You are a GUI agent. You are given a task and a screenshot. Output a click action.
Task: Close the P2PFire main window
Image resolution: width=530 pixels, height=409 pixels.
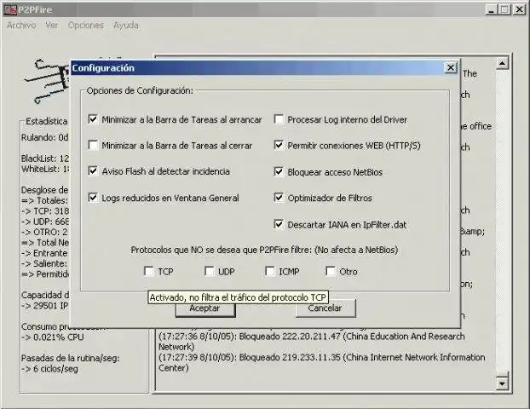click(519, 10)
